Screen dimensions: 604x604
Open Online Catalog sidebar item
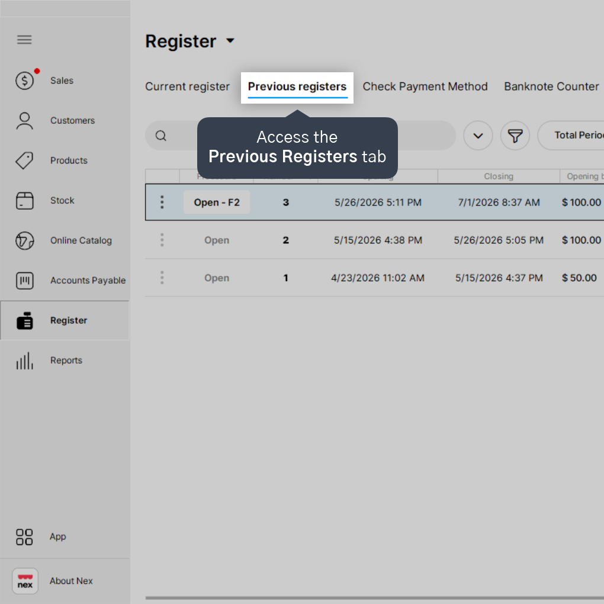pos(81,241)
